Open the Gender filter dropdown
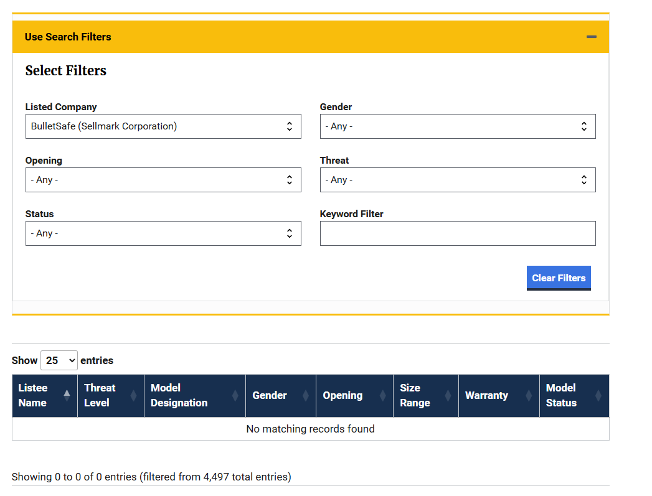Screen dimensions: 652x496 pos(458,126)
